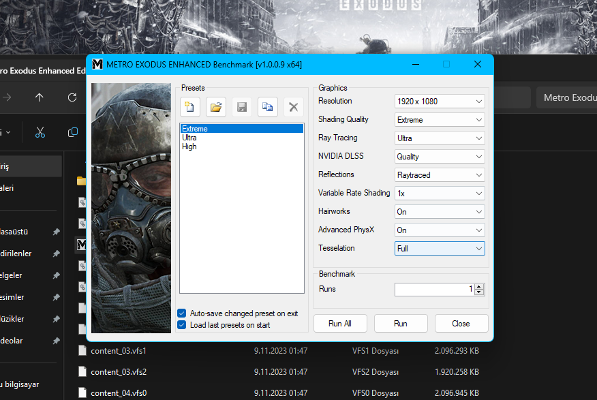The height and width of the screenshot is (400, 597).
Task: Open Resimler in Explorer sidebar
Action: point(12,297)
